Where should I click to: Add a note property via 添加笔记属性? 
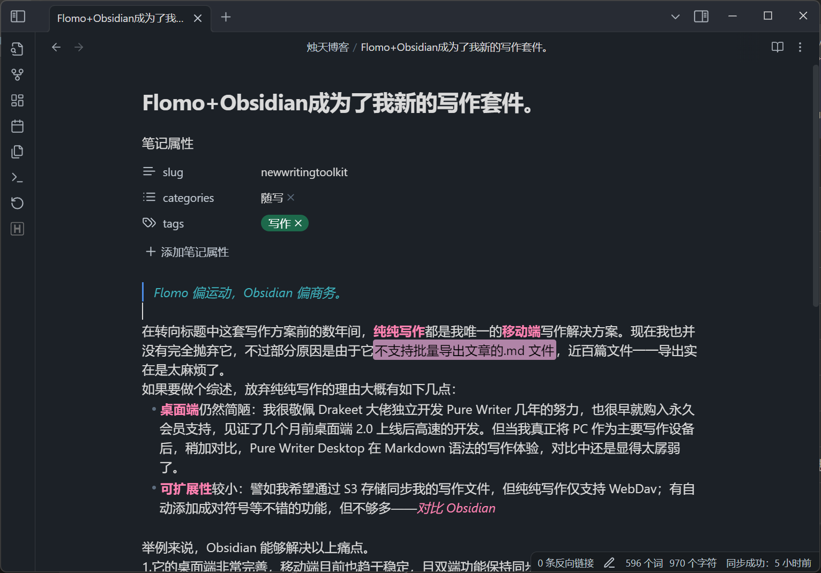[x=188, y=252]
